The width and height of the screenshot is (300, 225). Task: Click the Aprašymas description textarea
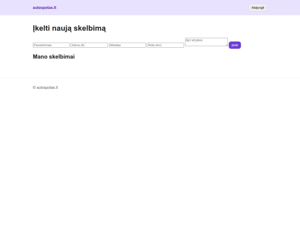coord(206,42)
